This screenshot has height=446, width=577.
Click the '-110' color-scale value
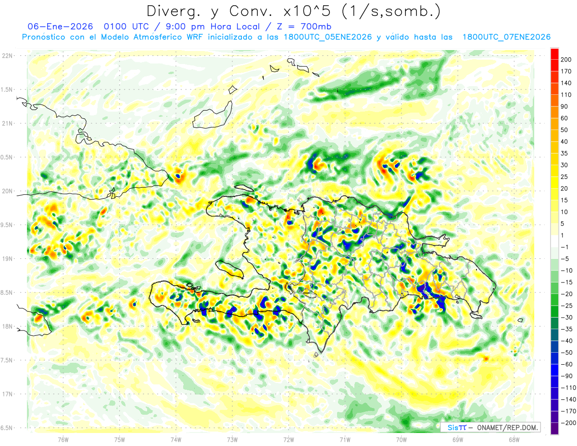pos(567,388)
